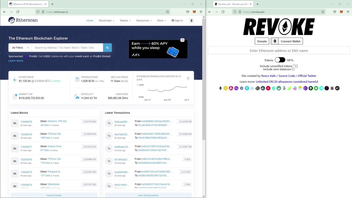This screenshot has height=198, width=352.
Task: Select the red Avalanche chain icon
Action: 231,88
